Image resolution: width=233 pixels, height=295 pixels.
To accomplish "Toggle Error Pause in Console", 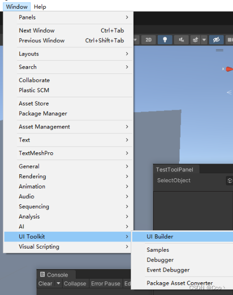I will (x=106, y=283).
